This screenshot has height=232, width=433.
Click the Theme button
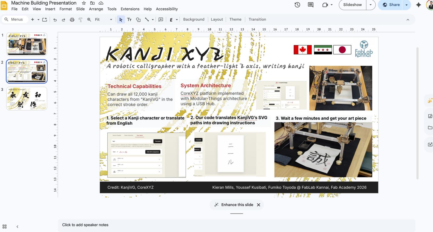click(235, 19)
